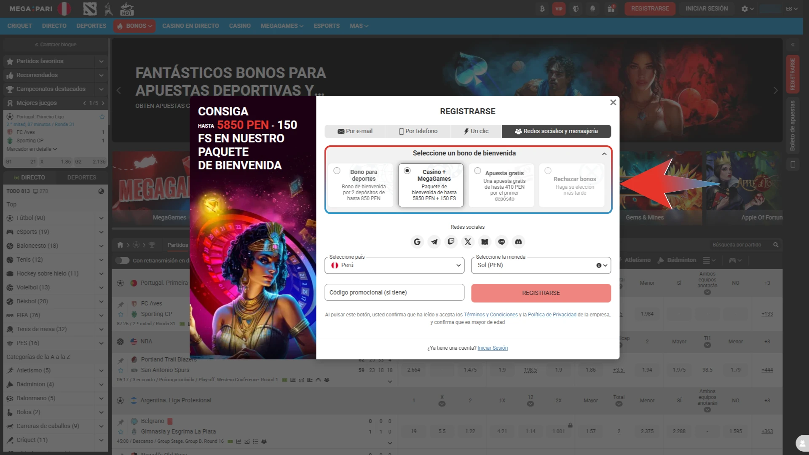Image resolution: width=809 pixels, height=455 pixels.
Task: Open Boleto de apuestas side panel
Action: pos(793,126)
